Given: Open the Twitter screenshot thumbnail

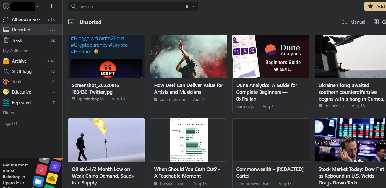Looking at the screenshot, I should 106,56.
